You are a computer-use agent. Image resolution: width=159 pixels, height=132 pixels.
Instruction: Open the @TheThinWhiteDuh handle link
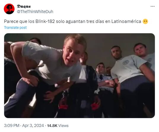pyautogui.click(x=35, y=12)
